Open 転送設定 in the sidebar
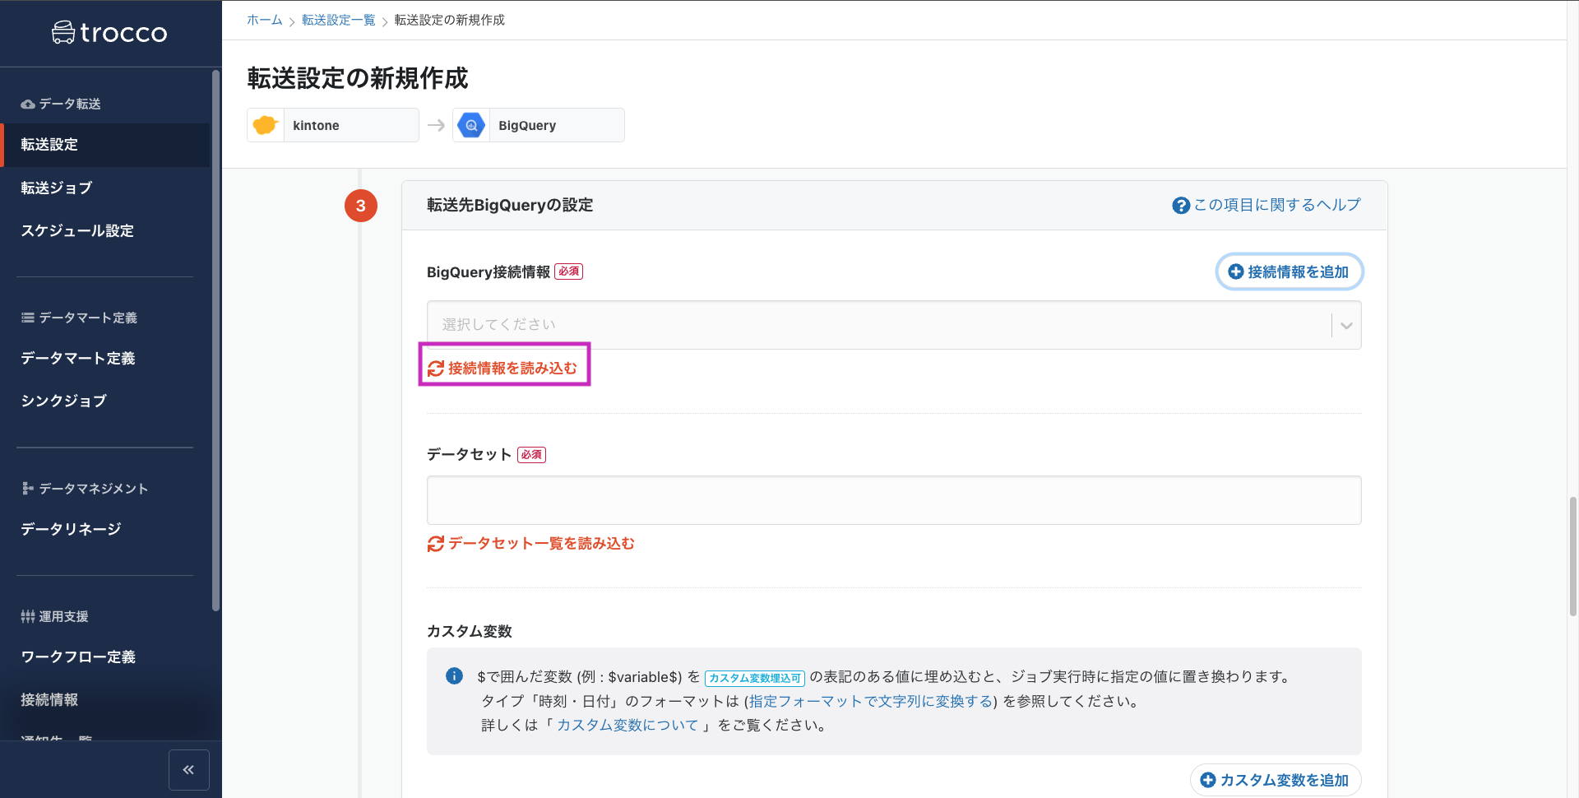This screenshot has height=798, width=1579. click(x=105, y=145)
